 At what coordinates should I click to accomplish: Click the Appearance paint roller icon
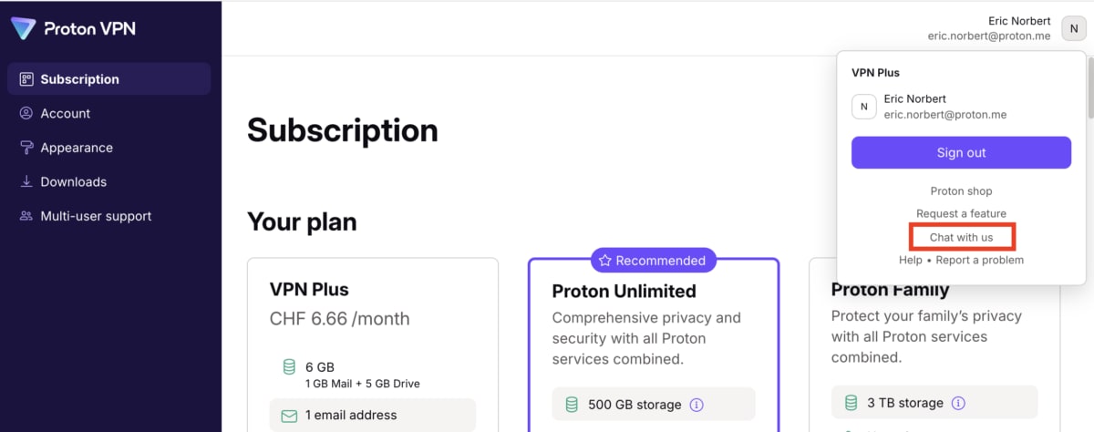point(26,148)
